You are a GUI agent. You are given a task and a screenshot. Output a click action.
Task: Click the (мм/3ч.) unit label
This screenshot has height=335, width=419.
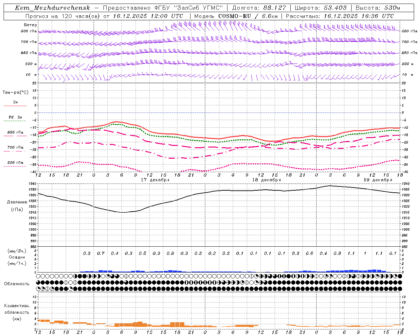click(17, 251)
